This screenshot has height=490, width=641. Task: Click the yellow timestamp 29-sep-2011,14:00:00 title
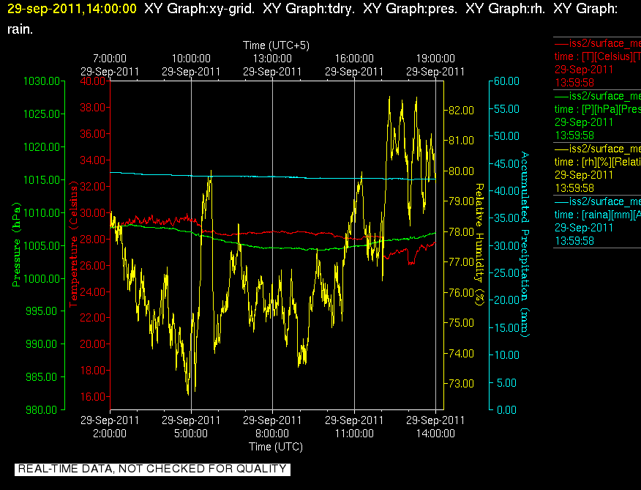[x=72, y=9]
